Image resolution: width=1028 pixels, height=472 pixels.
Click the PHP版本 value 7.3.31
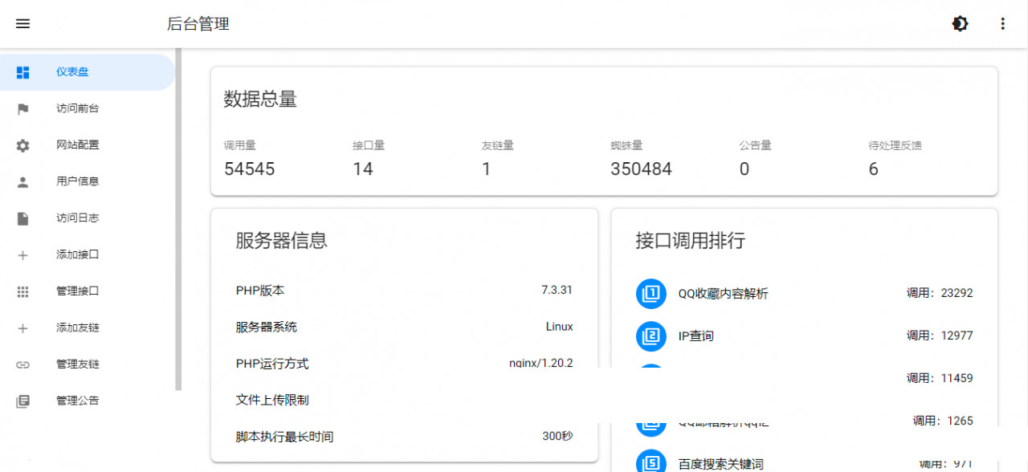[557, 290]
